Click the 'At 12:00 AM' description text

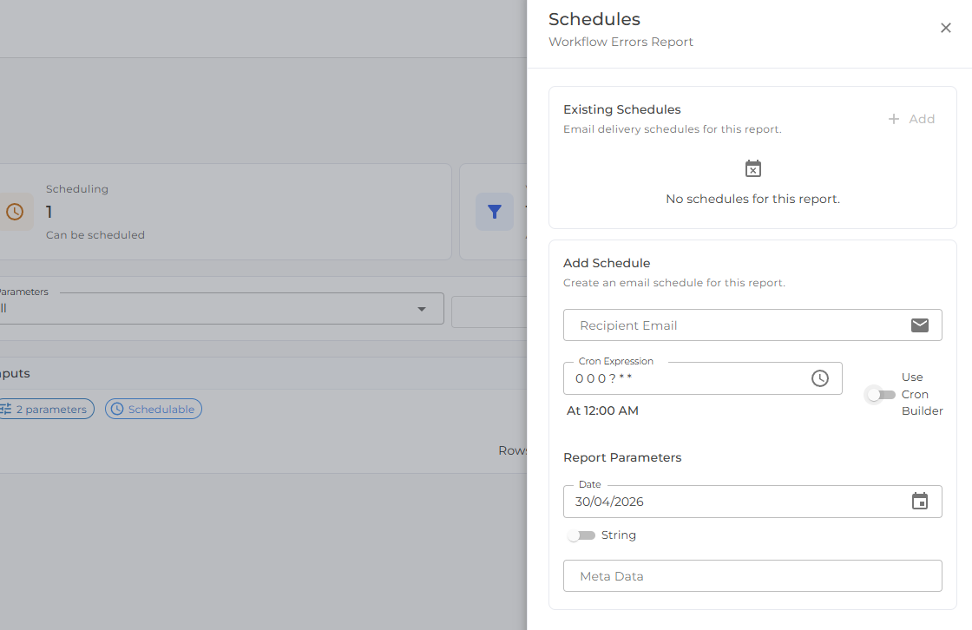pyautogui.click(x=602, y=410)
